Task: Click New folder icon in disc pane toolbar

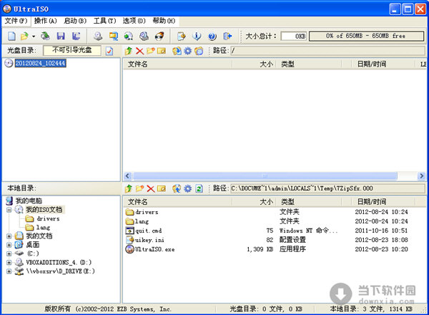Action: point(150,51)
